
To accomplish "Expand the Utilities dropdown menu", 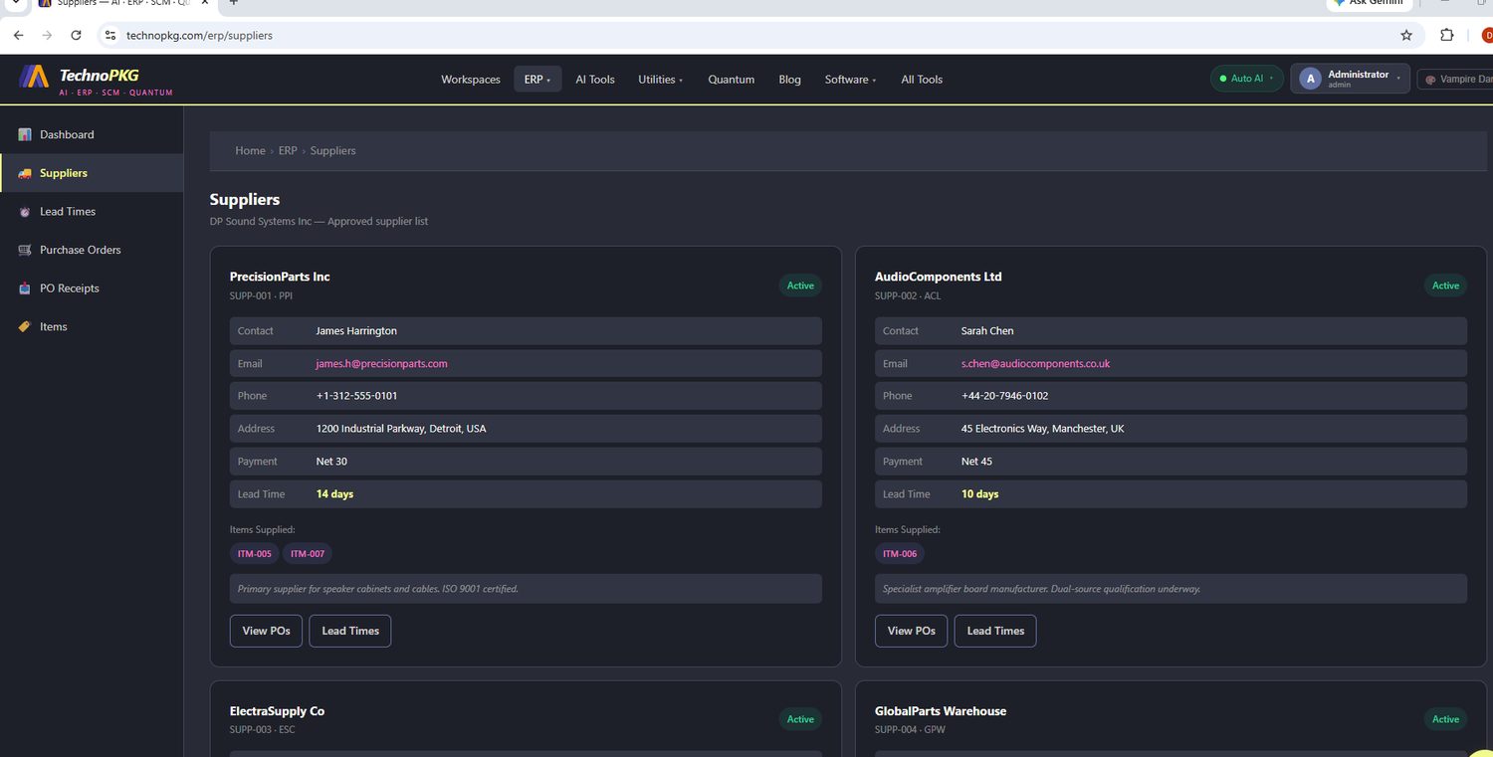I will coord(660,80).
